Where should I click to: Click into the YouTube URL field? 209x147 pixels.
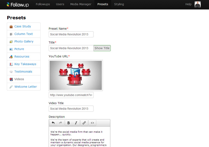pyautogui.click(x=71, y=95)
